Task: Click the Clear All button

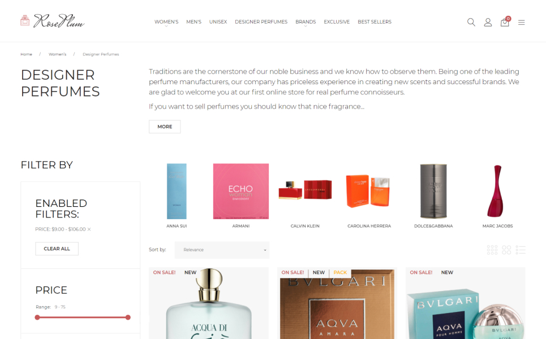Action: (x=57, y=249)
